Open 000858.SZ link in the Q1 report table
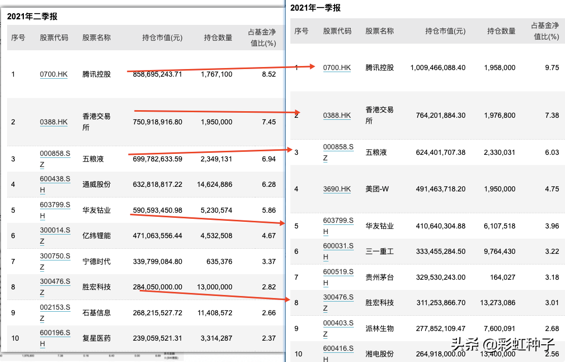Image resolution: width=565 pixels, height=362 pixels. point(338,152)
